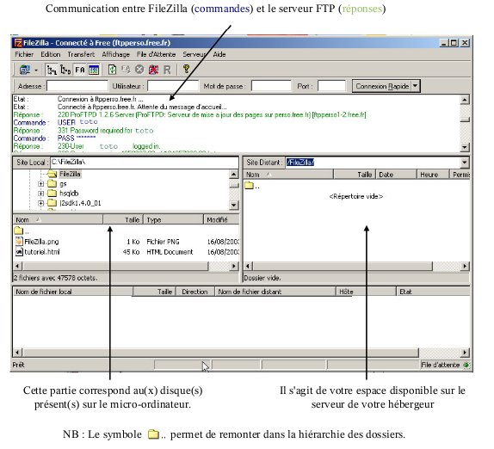Click the process queue FA icon
494x449 pixels.
[126, 70]
